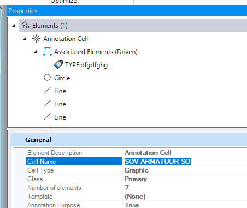Select the TYPE:dfgdfghg tree item
Image resolution: width=247 pixels, height=208 pixels.
coord(86,65)
